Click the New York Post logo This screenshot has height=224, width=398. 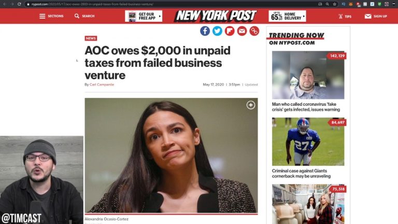tap(215, 16)
